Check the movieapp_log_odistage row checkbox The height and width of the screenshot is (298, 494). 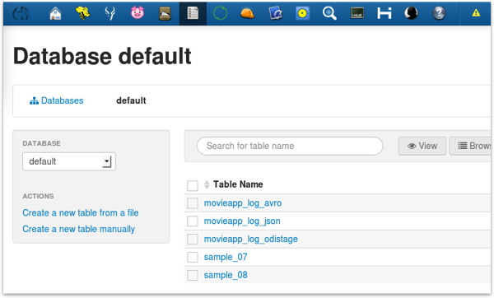(x=193, y=239)
